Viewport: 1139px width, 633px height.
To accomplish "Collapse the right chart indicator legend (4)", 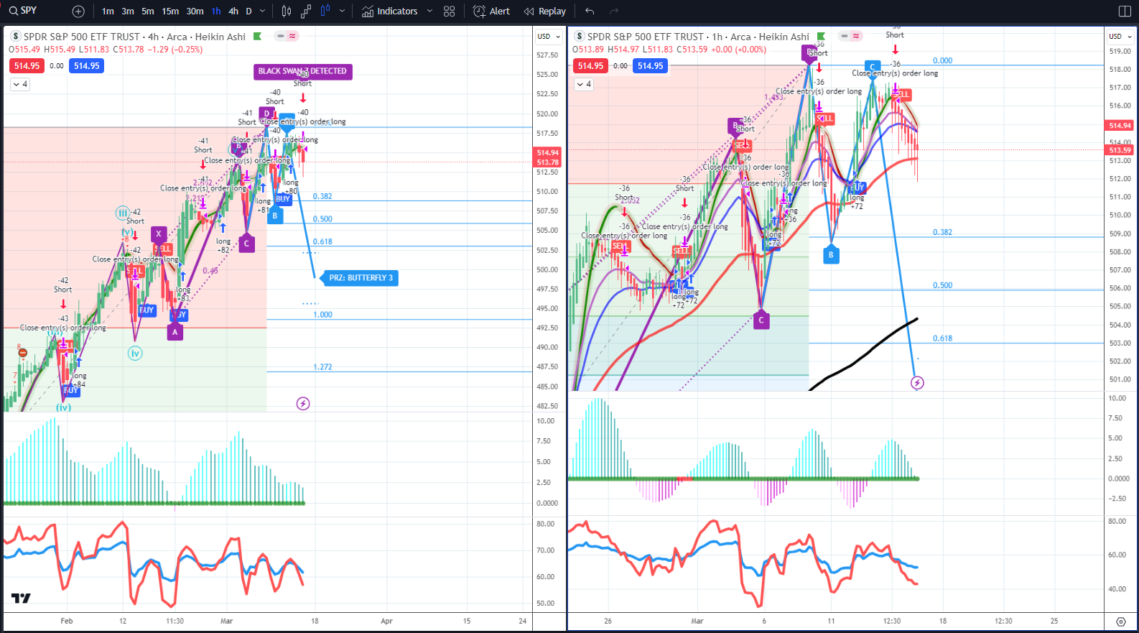I will pyautogui.click(x=584, y=84).
